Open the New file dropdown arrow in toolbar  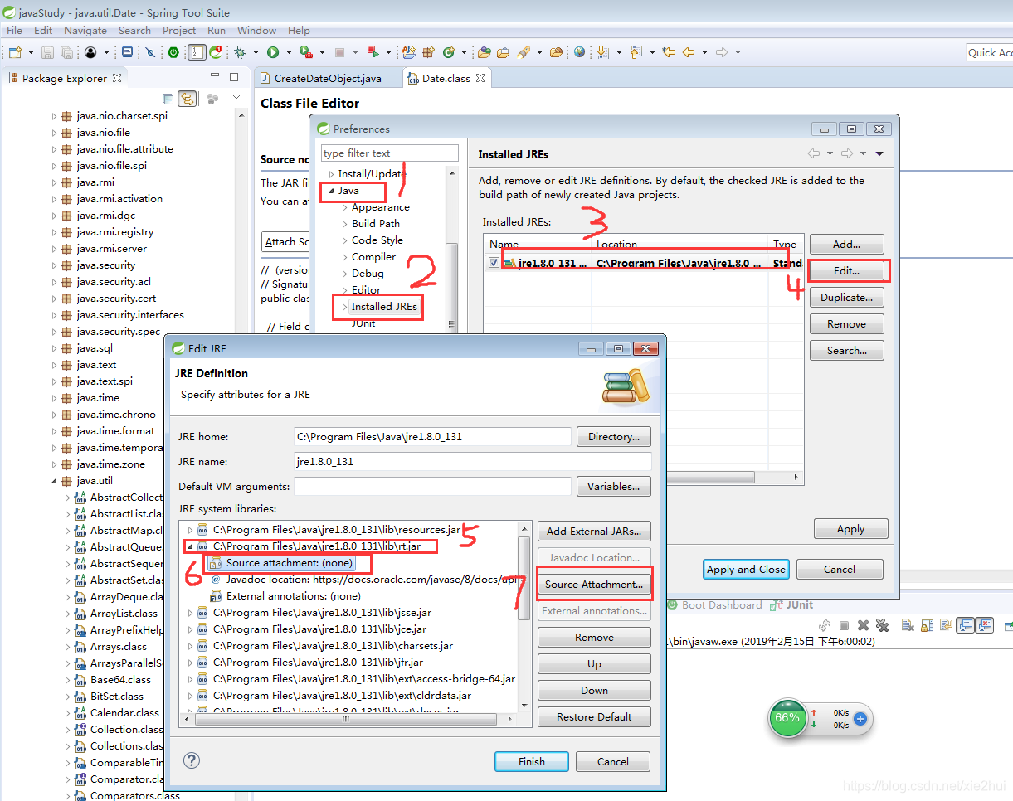pyautogui.click(x=31, y=53)
